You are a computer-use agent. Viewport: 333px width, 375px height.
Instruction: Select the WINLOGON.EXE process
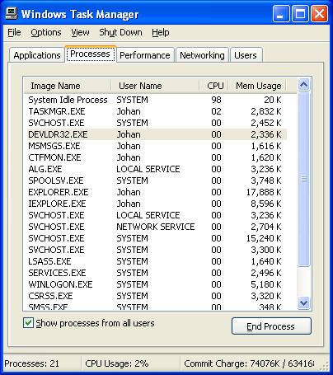point(157,284)
